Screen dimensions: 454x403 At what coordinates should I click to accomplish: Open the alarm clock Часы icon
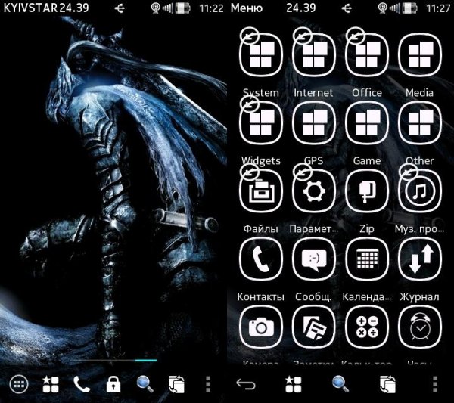point(420,327)
